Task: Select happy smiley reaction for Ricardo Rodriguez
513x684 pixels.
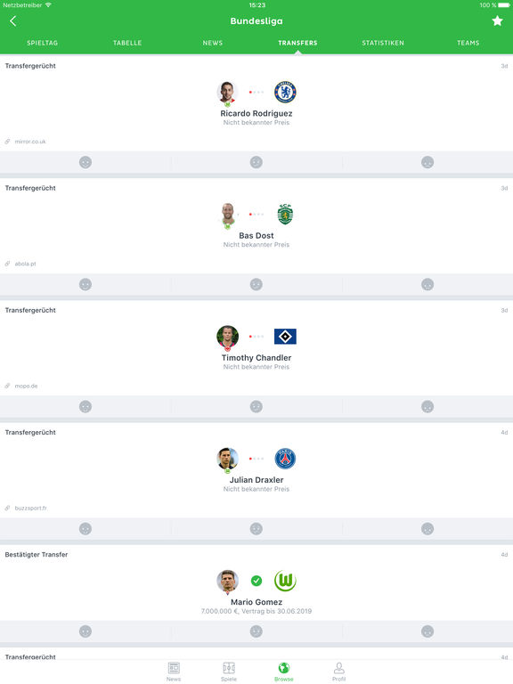Action: tap(85, 162)
